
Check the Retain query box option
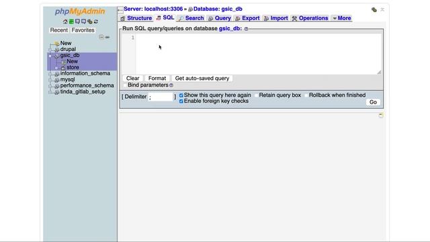tap(257, 95)
